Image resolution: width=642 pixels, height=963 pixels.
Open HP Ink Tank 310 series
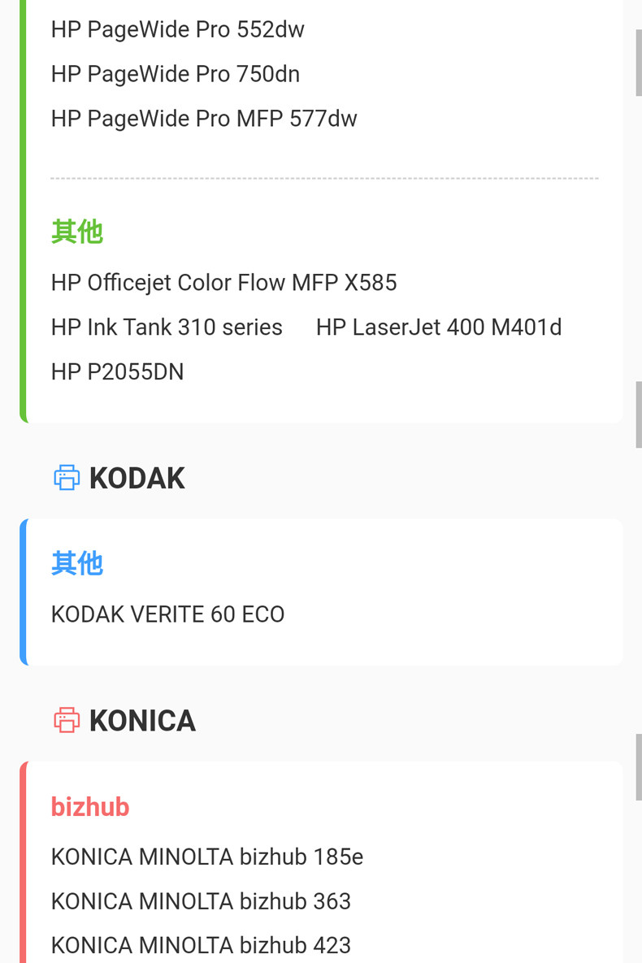(167, 328)
